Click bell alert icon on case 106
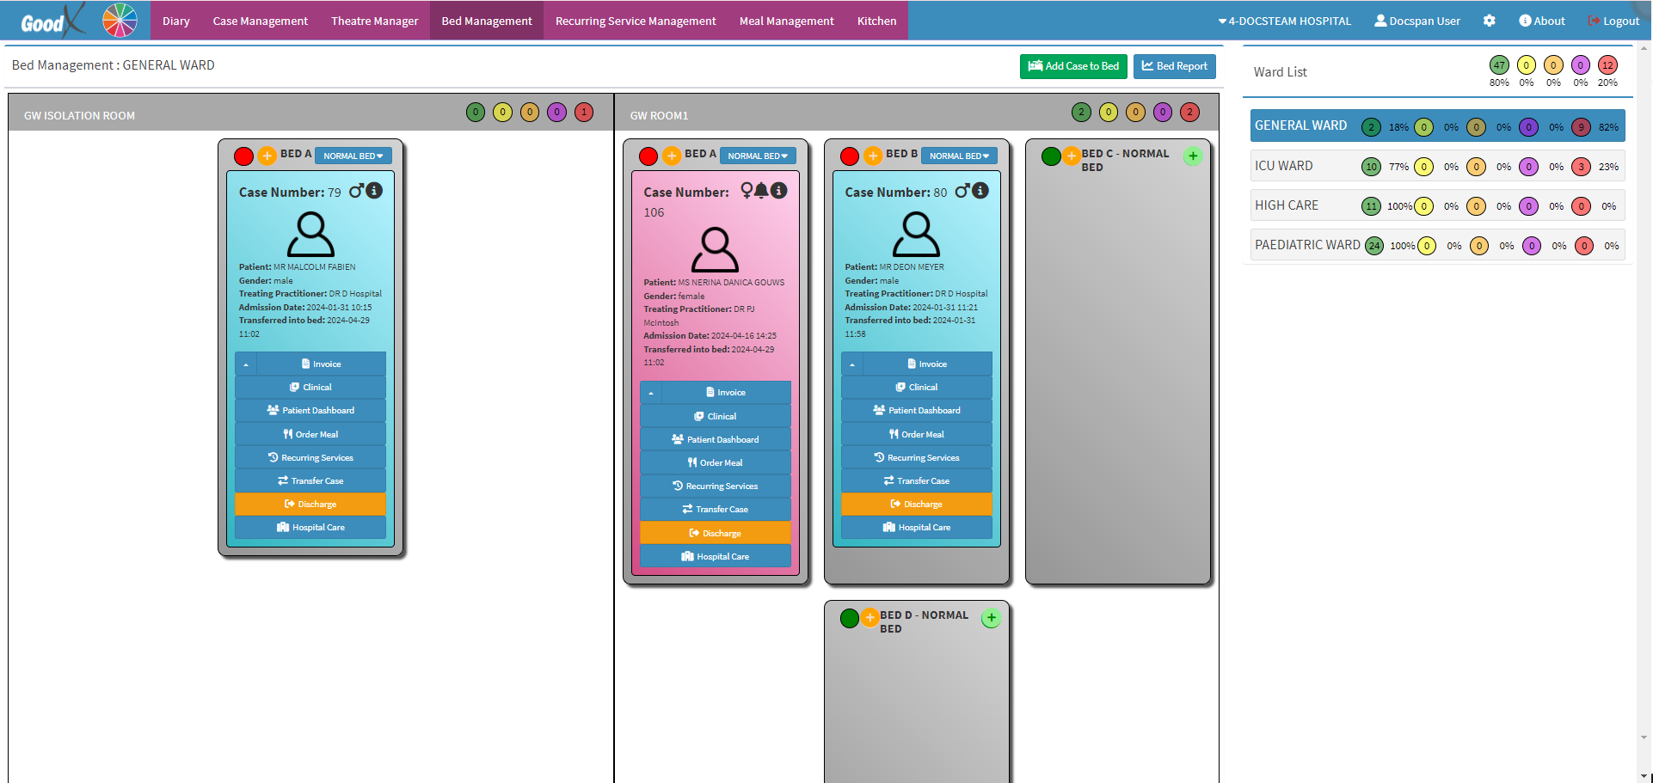This screenshot has height=783, width=1653. pos(761,191)
